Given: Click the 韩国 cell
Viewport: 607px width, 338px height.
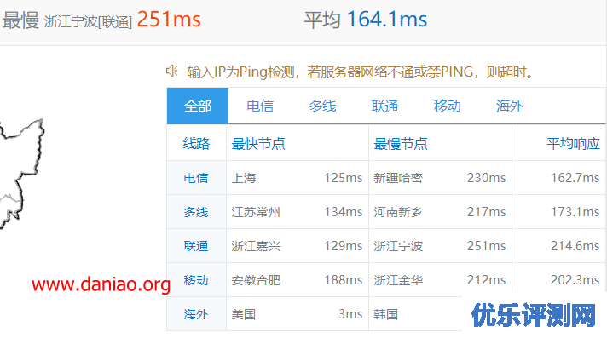Looking at the screenshot, I should tap(385, 314).
